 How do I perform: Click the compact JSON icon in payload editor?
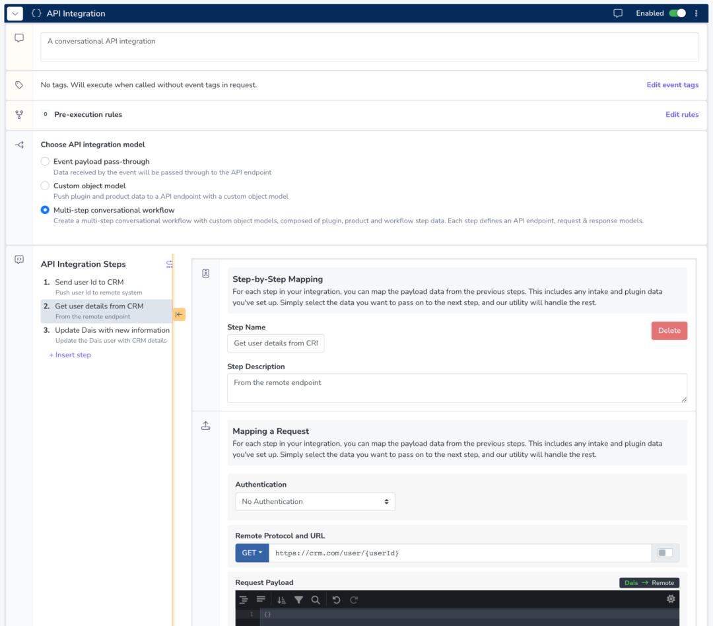click(261, 600)
